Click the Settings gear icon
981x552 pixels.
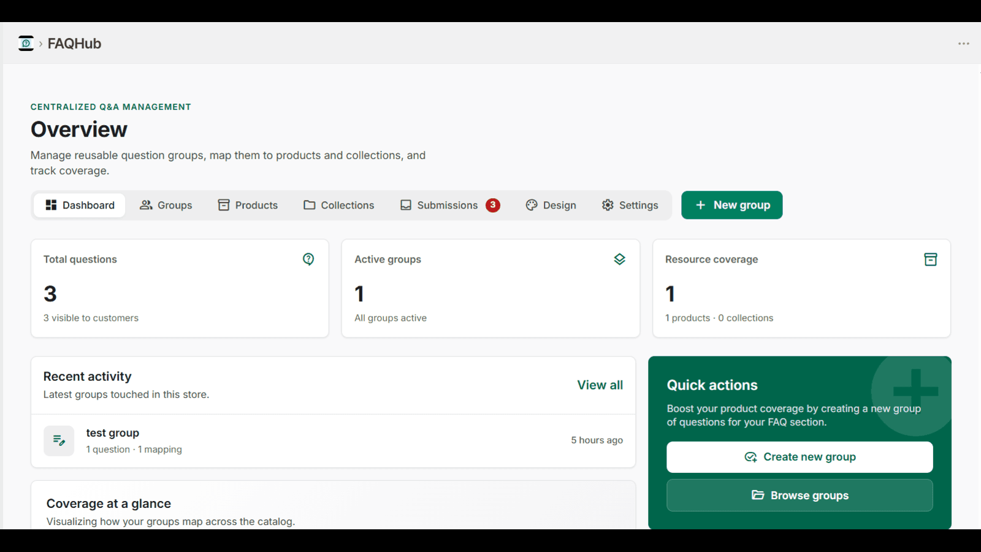tap(608, 205)
